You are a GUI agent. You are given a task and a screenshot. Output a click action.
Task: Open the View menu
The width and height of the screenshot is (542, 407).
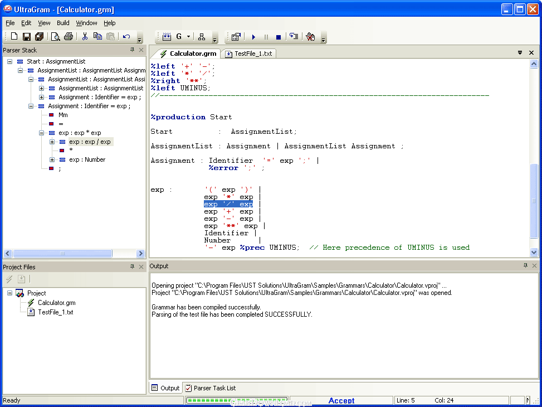click(44, 23)
